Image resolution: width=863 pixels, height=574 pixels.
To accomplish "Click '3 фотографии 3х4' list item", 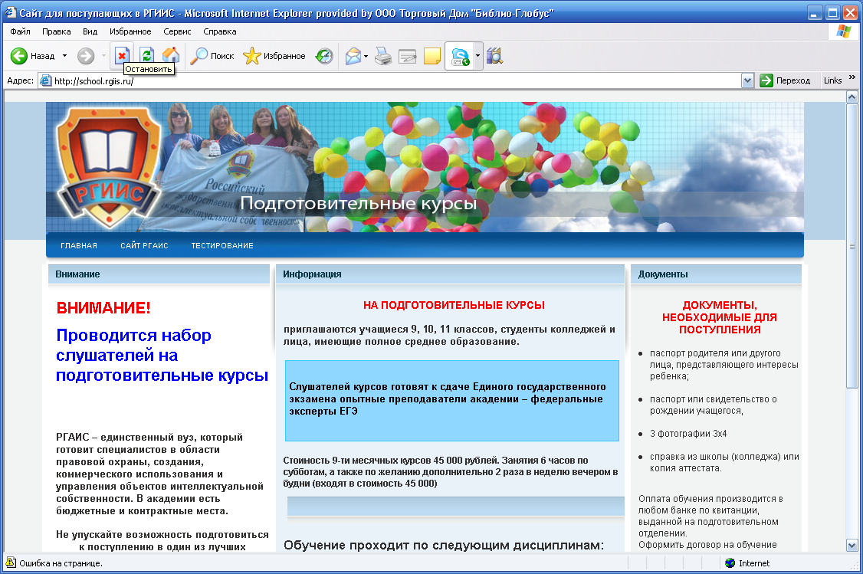I will [x=688, y=434].
